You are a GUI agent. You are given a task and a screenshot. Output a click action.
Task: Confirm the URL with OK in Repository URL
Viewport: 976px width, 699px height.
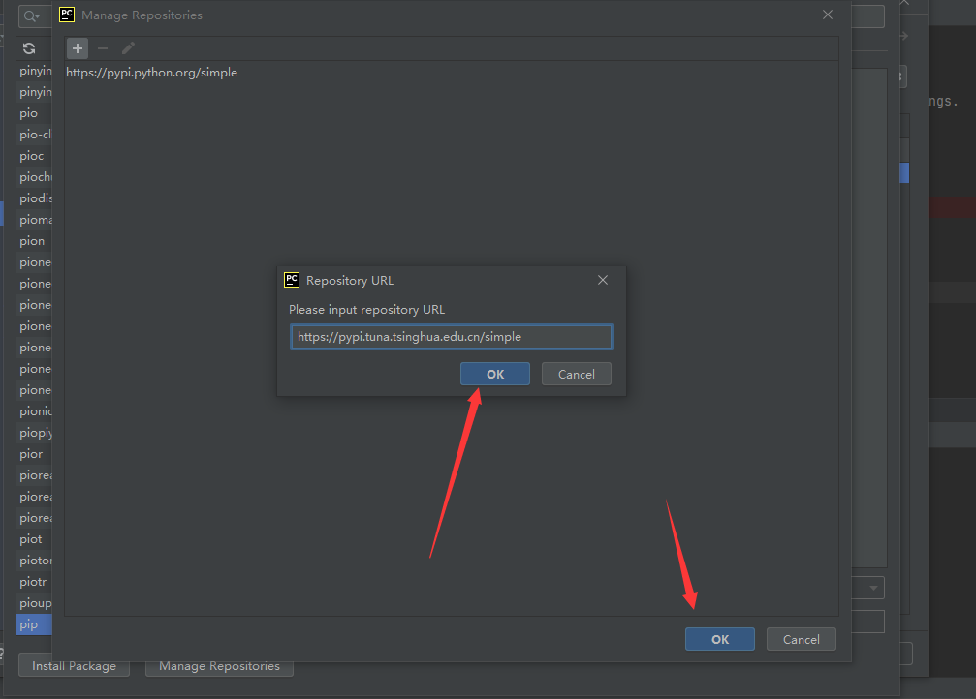click(x=494, y=374)
